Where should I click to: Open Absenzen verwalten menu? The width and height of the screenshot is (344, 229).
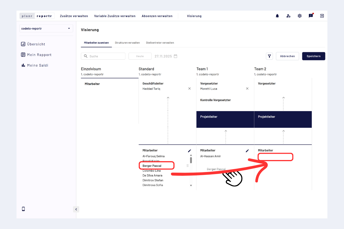click(x=157, y=16)
